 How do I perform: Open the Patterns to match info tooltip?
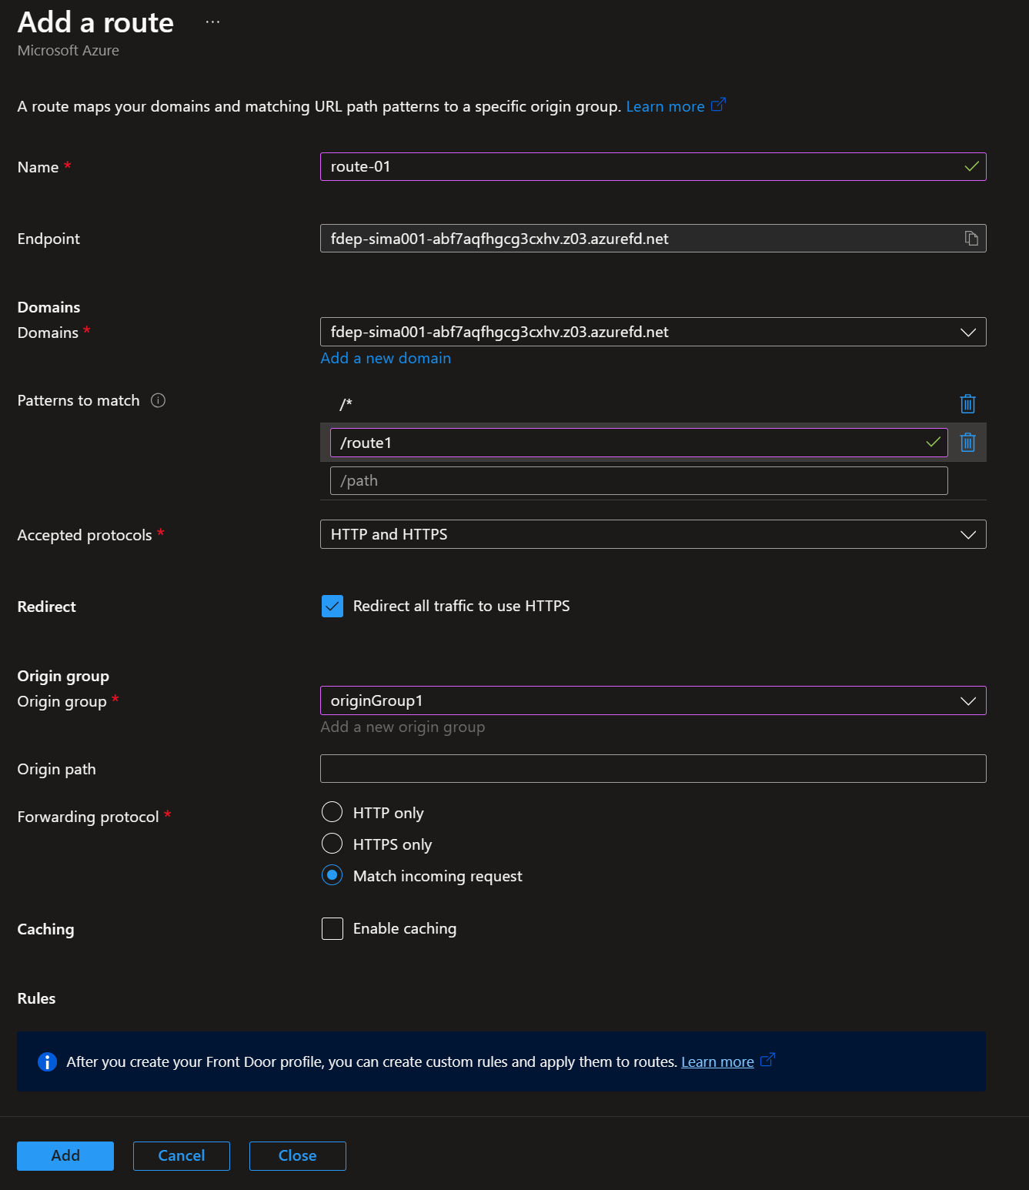point(159,400)
